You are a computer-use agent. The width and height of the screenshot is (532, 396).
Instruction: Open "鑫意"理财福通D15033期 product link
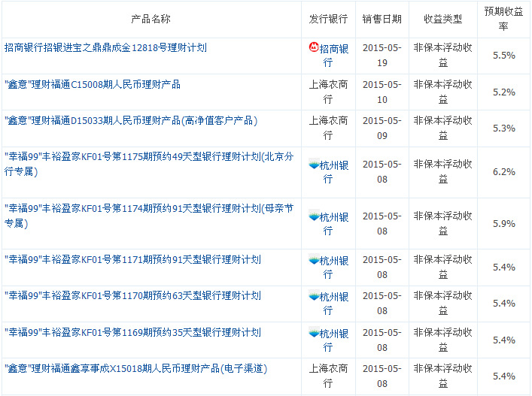(131, 120)
